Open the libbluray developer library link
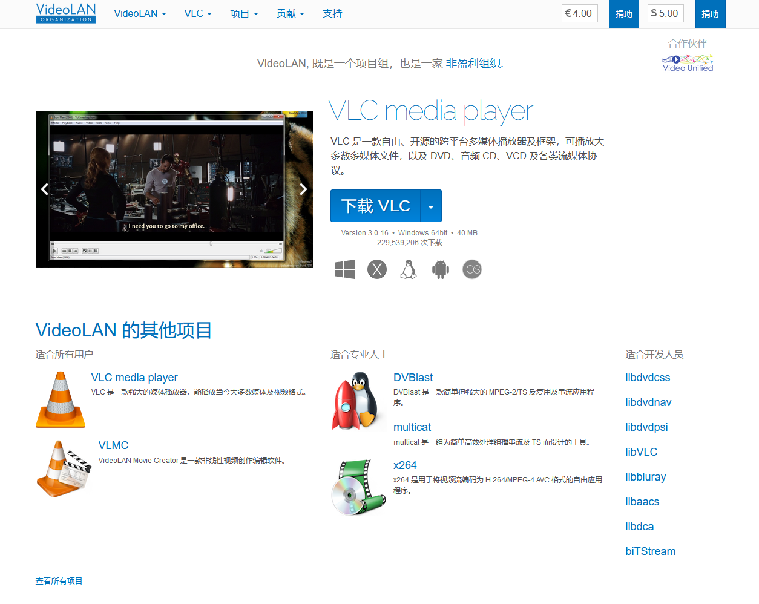 point(646,477)
